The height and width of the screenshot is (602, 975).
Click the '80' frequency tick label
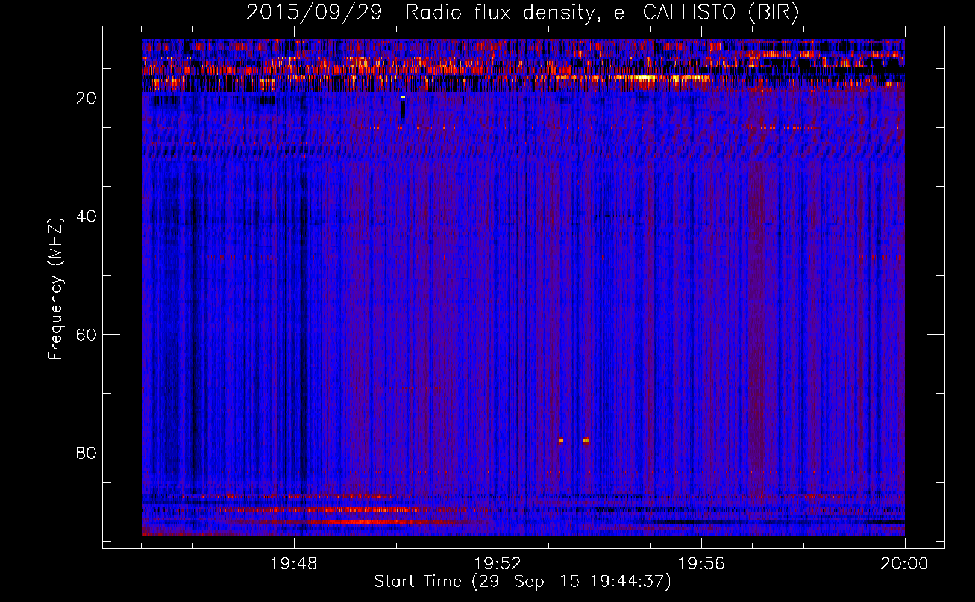pyautogui.click(x=87, y=453)
